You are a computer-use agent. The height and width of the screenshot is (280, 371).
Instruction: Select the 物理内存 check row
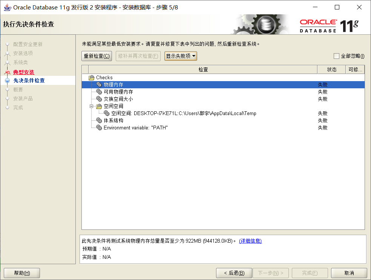(223, 85)
